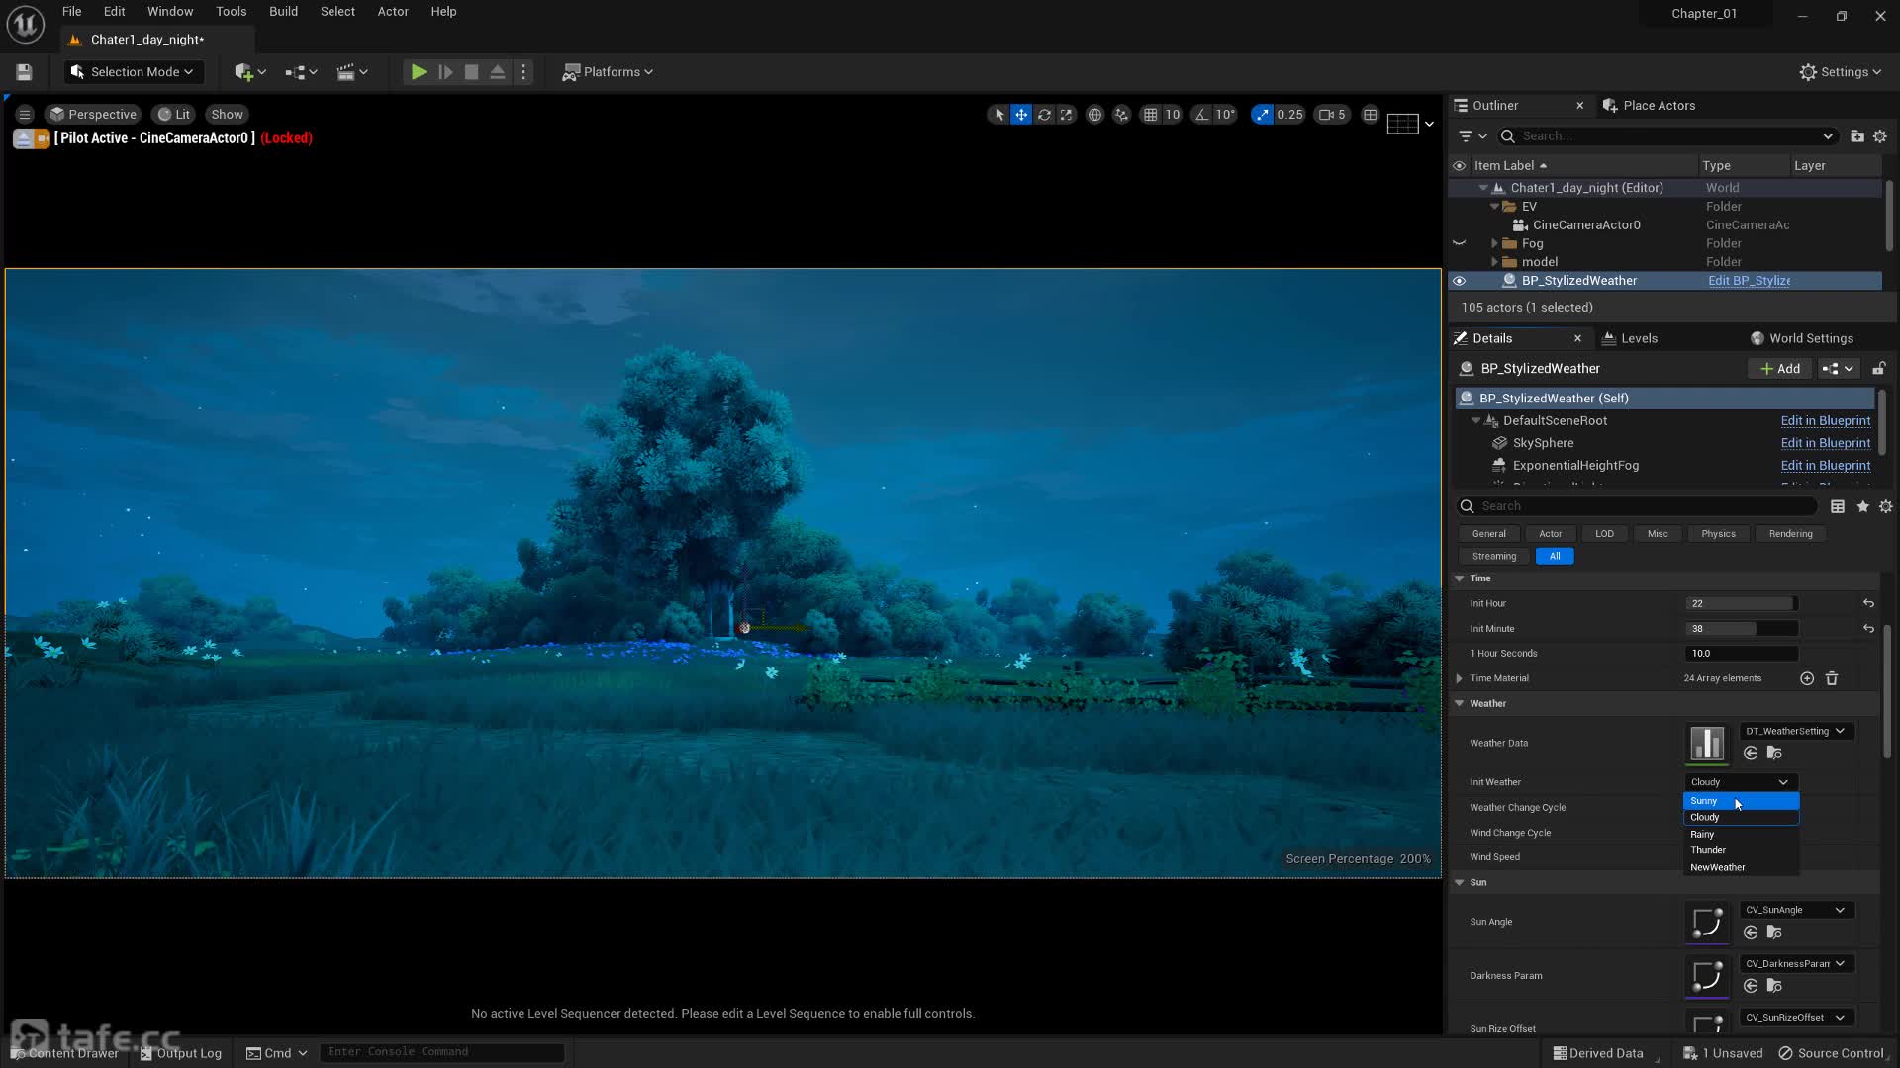Viewport: 1900px width, 1068px height.
Task: Expand the model folder in the Outliner
Action: (x=1494, y=262)
